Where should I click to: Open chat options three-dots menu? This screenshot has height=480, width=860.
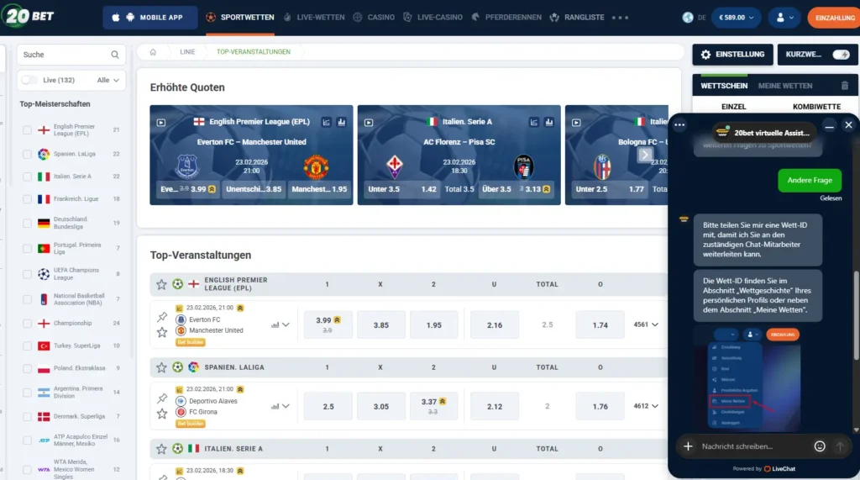click(679, 125)
